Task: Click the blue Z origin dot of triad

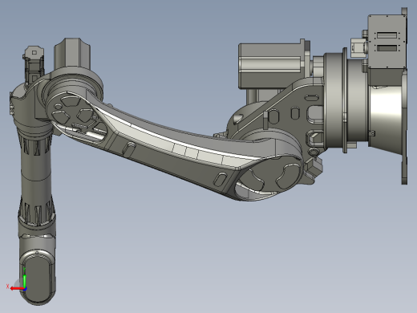Action: pyautogui.click(x=25, y=289)
